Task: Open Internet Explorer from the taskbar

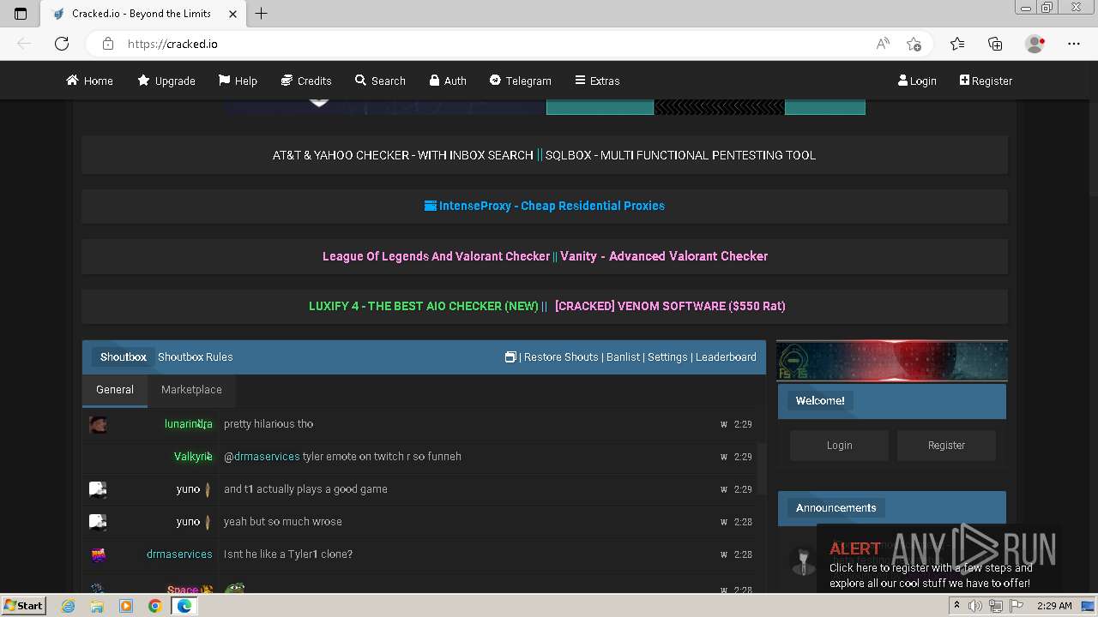Action: click(68, 606)
